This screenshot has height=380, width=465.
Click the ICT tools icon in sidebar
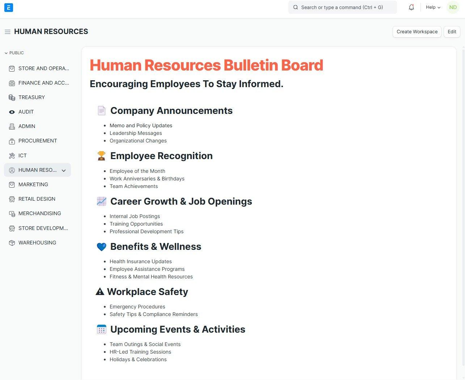point(12,156)
